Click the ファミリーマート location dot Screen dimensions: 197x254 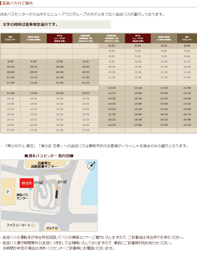pos(33,225)
